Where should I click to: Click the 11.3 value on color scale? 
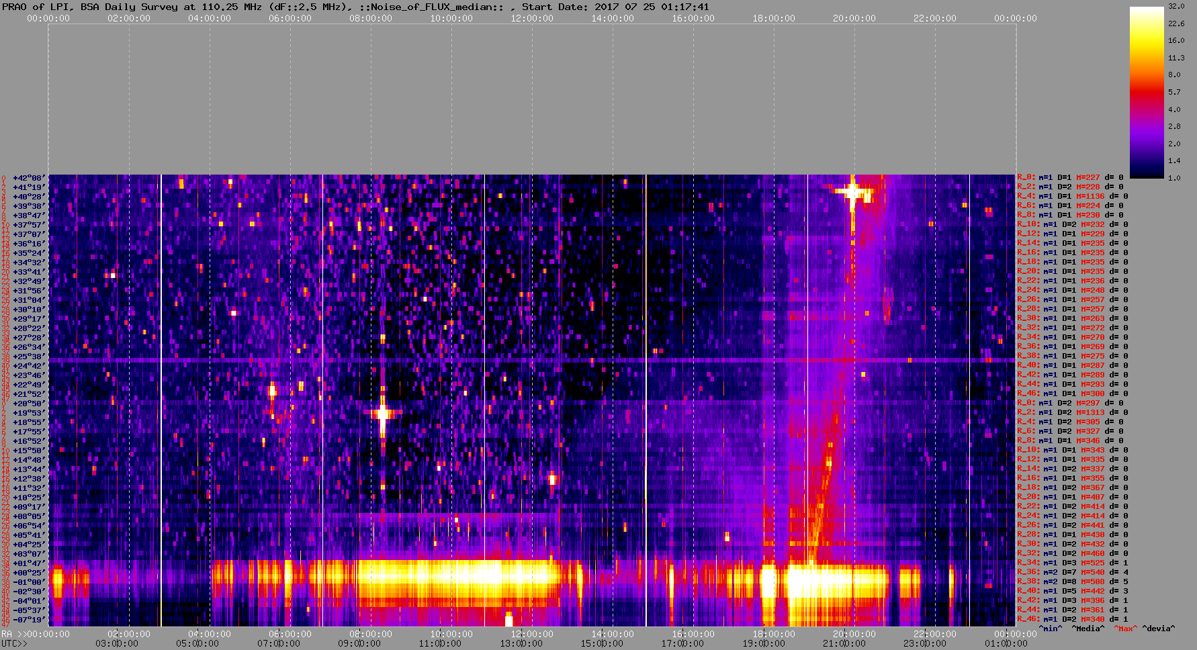click(1176, 58)
